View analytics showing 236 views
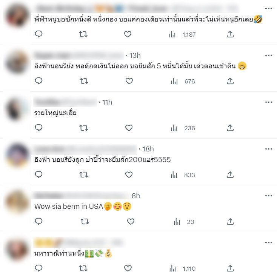The image size is (277, 276). point(183,128)
